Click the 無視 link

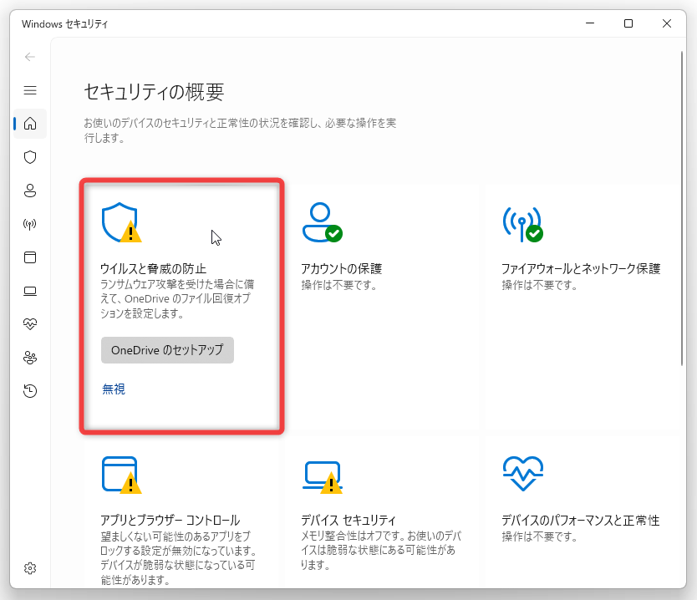click(114, 389)
